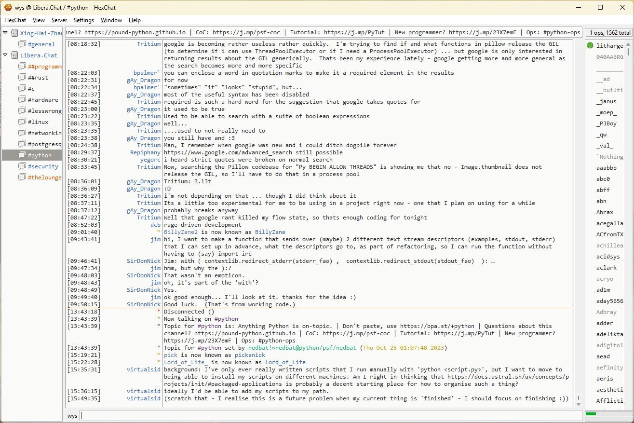The height and width of the screenshot is (423, 634).
Task: Click the #hardware channel chat icon
Action: (22, 100)
